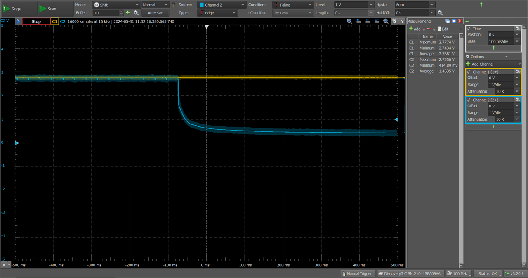
Task: Expand the Options section
Action: [x=487, y=57]
